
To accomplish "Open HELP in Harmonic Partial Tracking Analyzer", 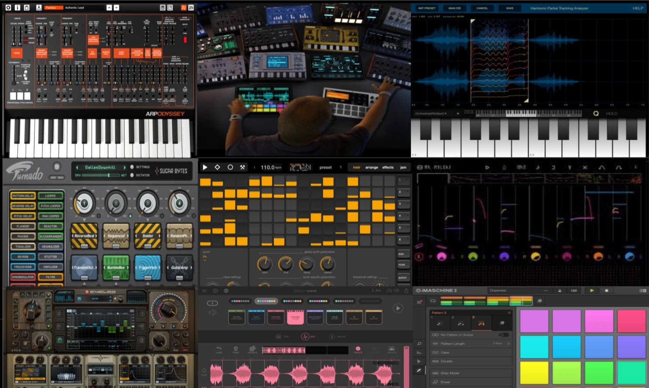I will (638, 8).
